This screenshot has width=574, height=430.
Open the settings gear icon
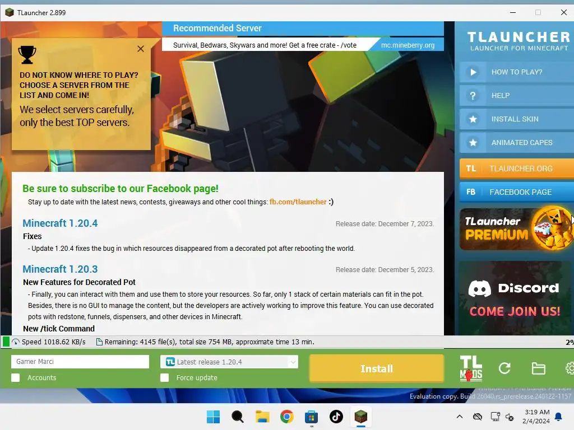click(570, 368)
